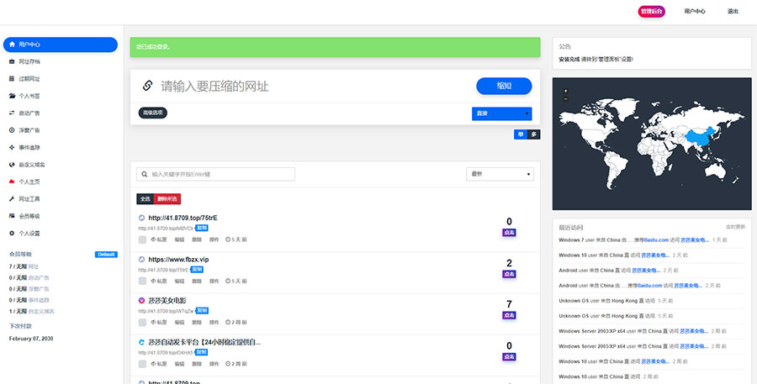Click the 浮窗广告 icon in sidebar
This screenshot has width=757, height=384.
pyautogui.click(x=12, y=130)
